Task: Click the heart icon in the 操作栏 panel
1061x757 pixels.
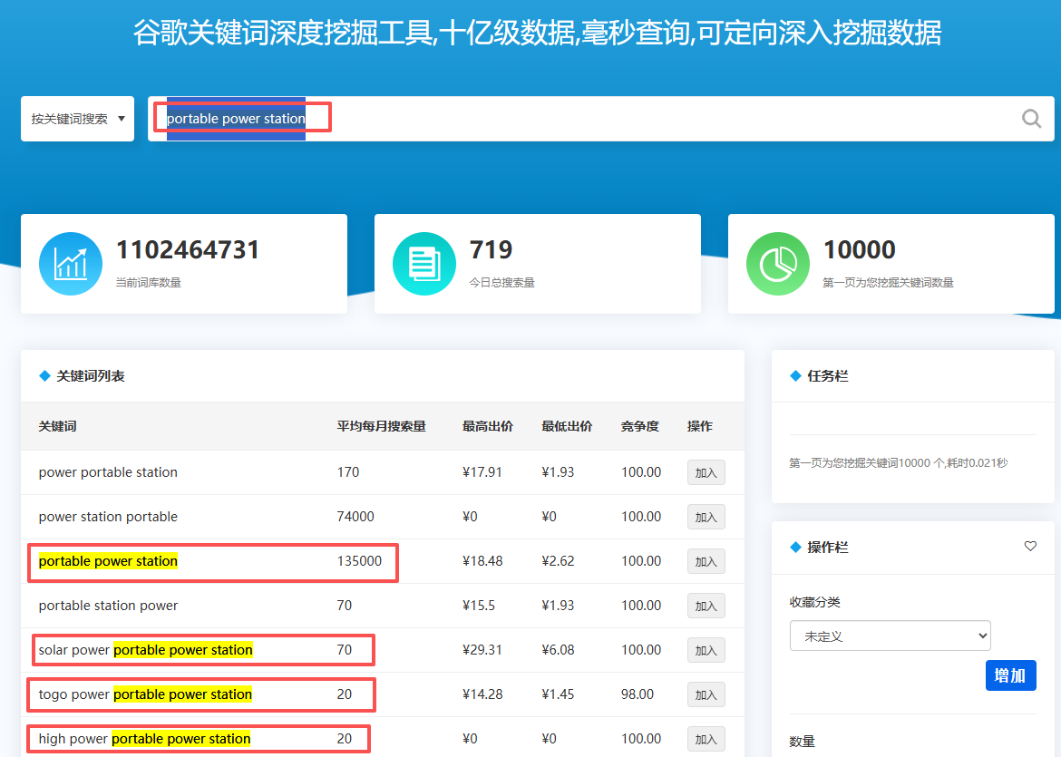Action: (x=1030, y=547)
